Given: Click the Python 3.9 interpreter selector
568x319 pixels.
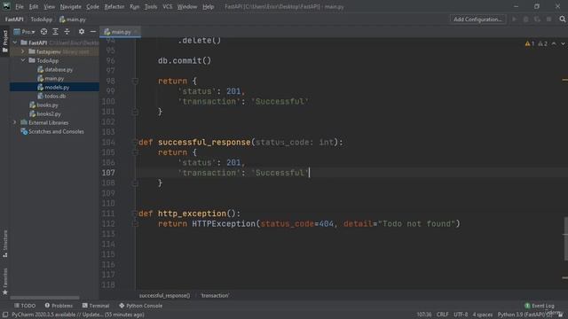Looking at the screenshot, I should tap(525, 315).
